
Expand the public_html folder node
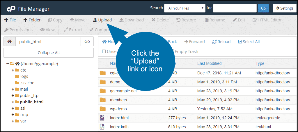(x=13, y=102)
